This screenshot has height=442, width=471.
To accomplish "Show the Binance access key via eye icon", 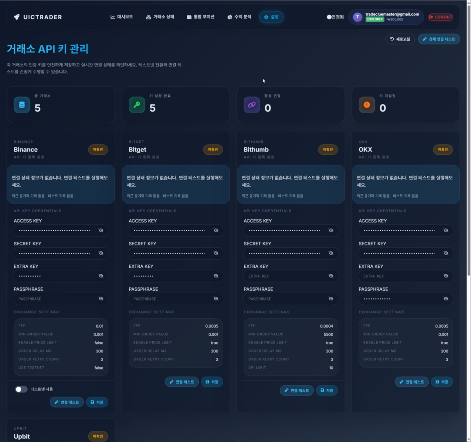I will tap(101, 231).
